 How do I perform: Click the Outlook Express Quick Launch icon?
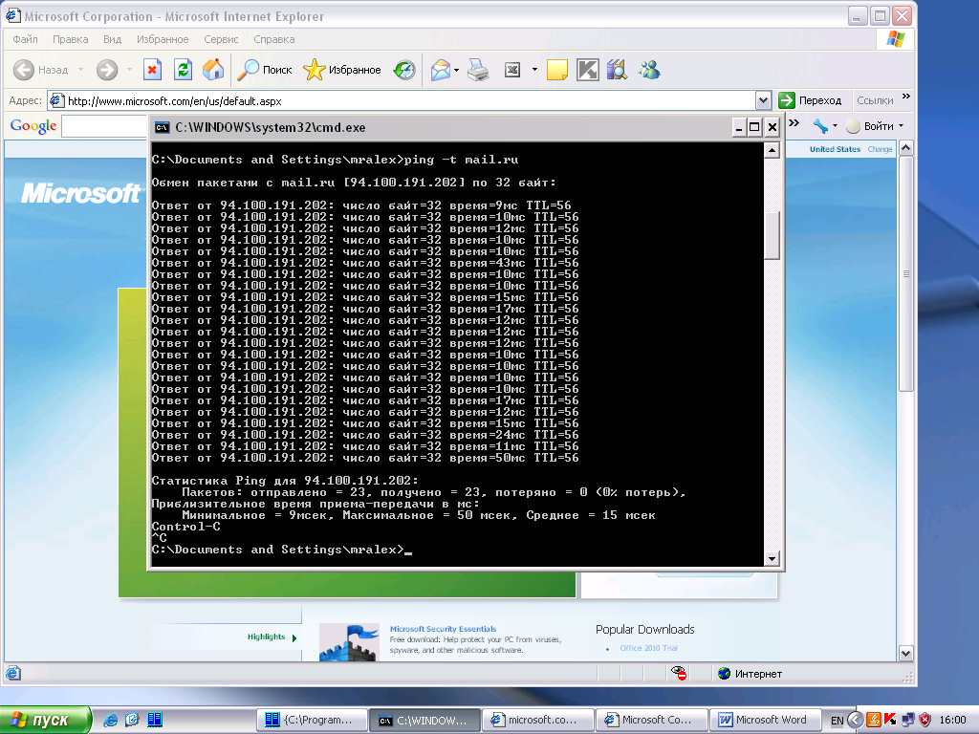tap(132, 720)
